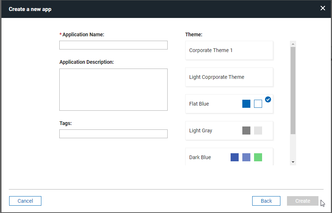Choose the Light Coprporate Theme
This screenshot has height=213, width=332.
click(229, 77)
